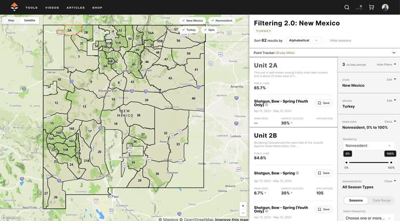Open the Choose one or more seasons dropdown

369,218
